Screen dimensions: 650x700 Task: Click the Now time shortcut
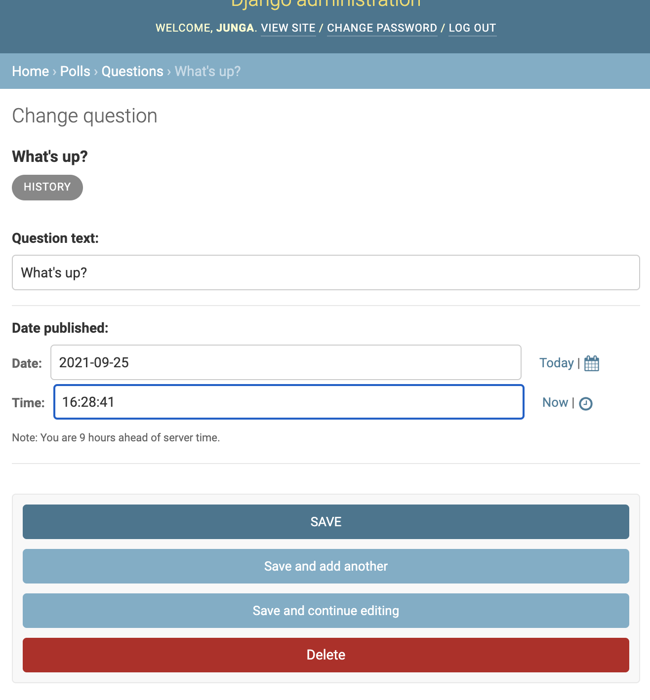[x=555, y=402]
